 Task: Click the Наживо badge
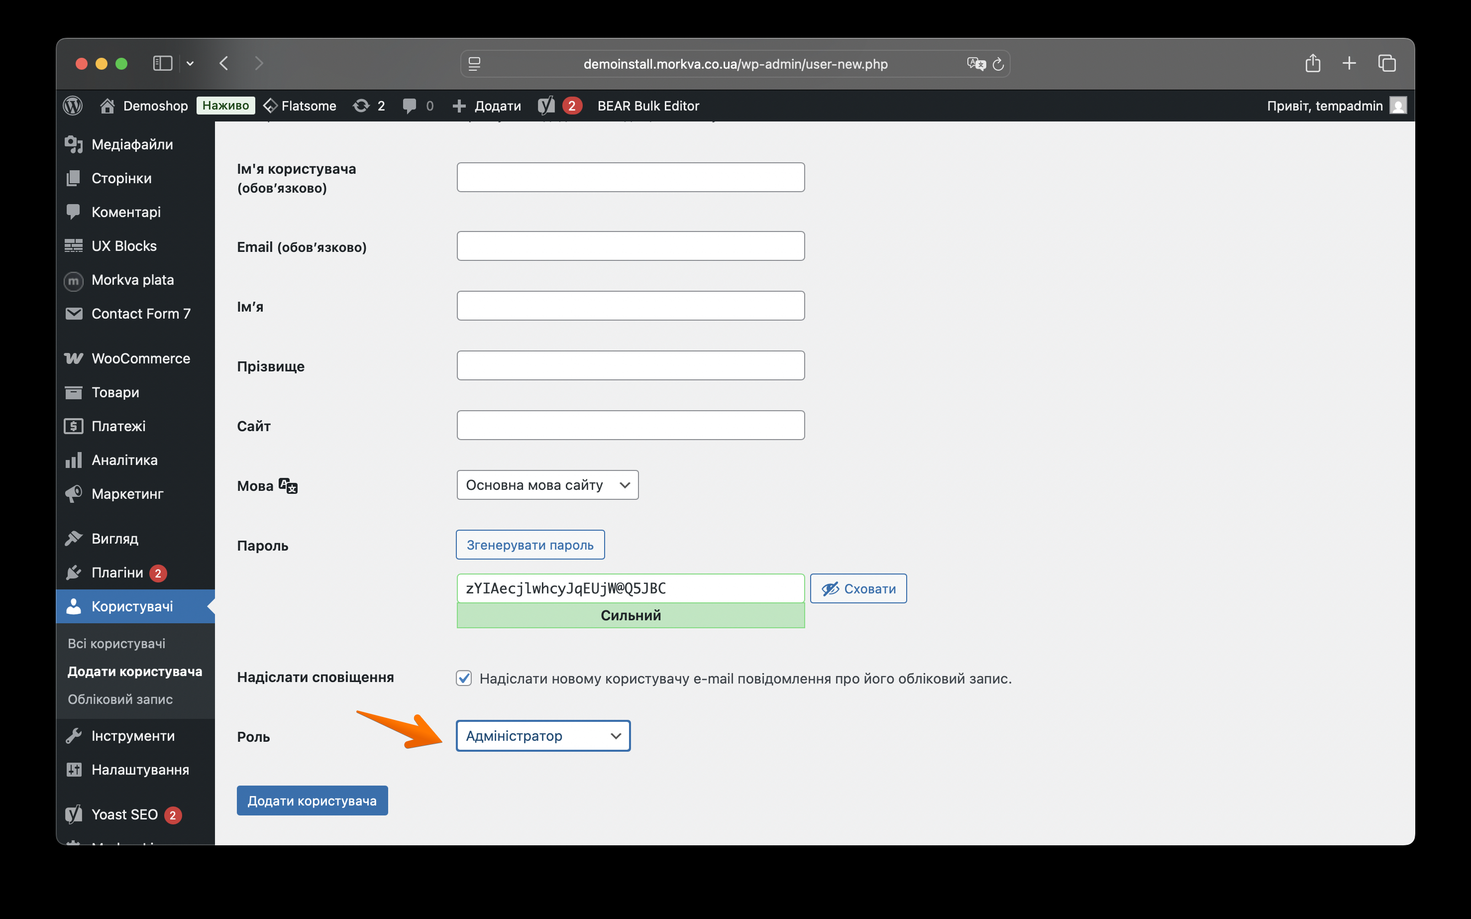225,106
